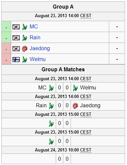The width and height of the screenshot is (127, 165).
Task: Open the MC player link
Action: point(34,26)
